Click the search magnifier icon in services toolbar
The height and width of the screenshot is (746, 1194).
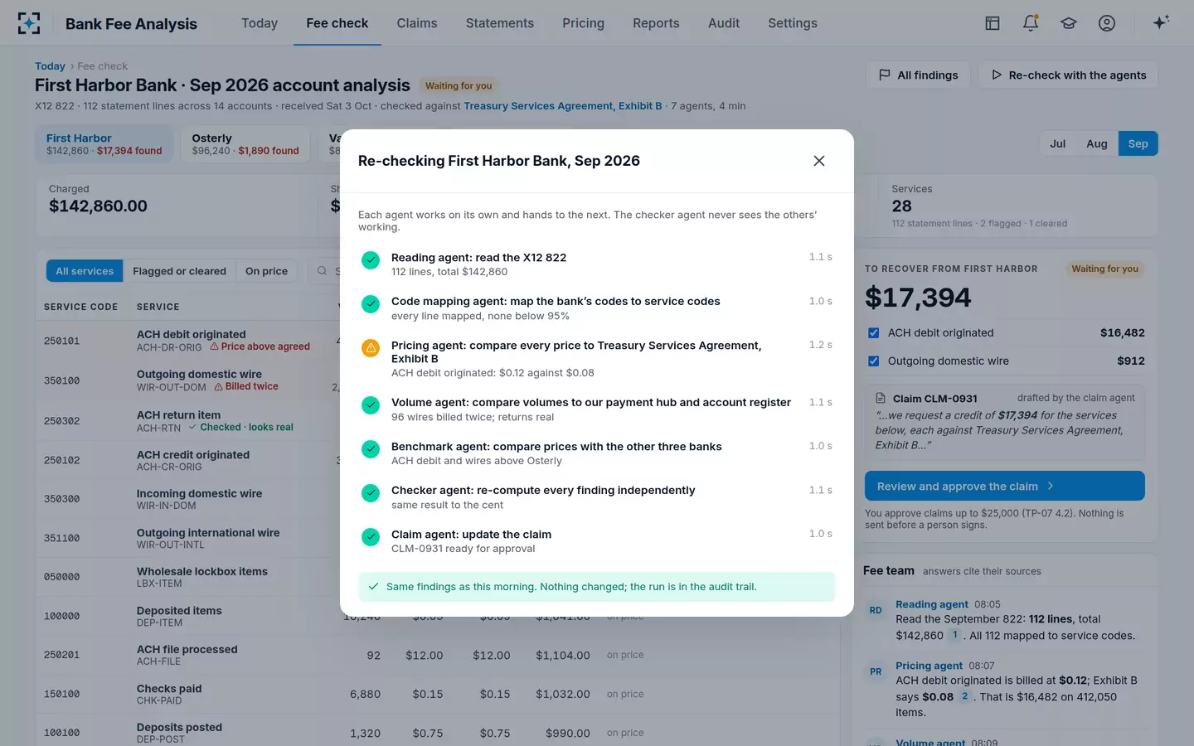[322, 271]
